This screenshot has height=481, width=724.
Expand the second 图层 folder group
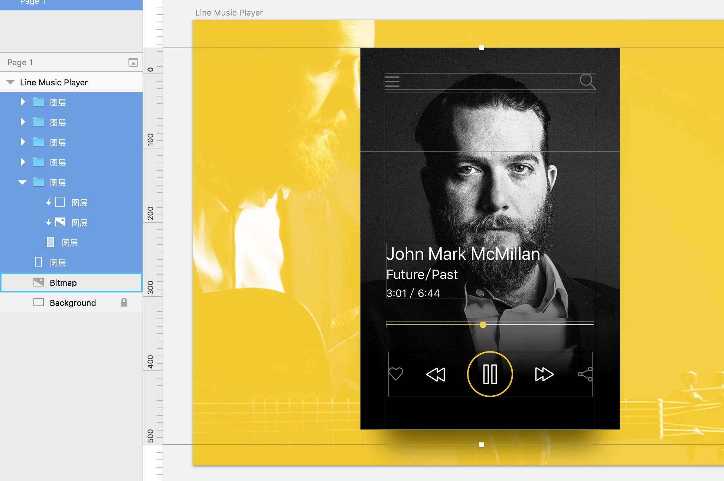23,122
